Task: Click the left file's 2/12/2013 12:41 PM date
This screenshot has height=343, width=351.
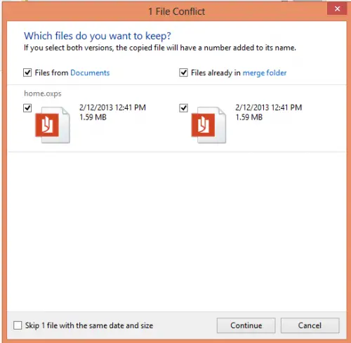Action: tap(112, 108)
